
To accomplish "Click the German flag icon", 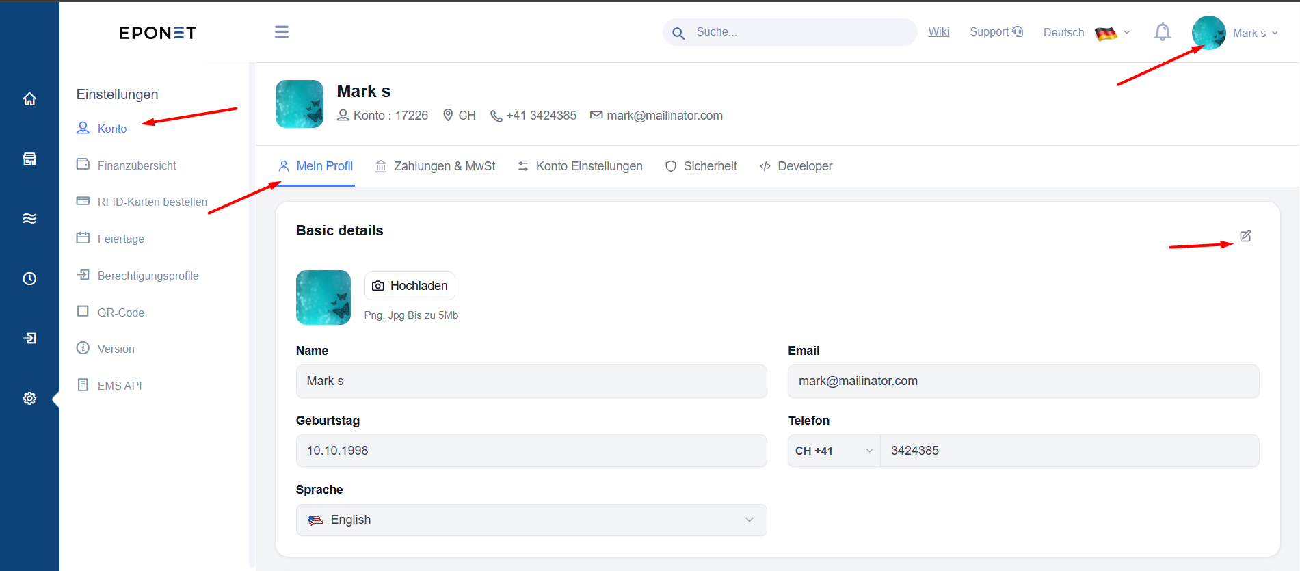I will 1106,33.
